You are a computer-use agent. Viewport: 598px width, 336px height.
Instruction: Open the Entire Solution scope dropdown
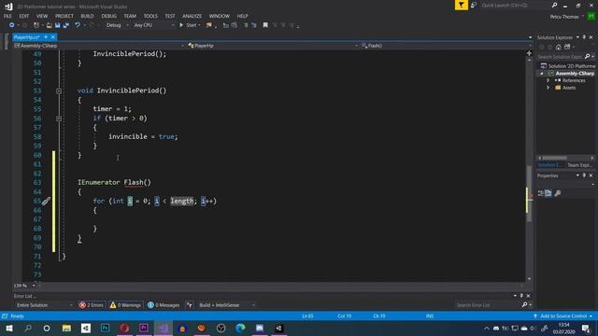(44, 305)
